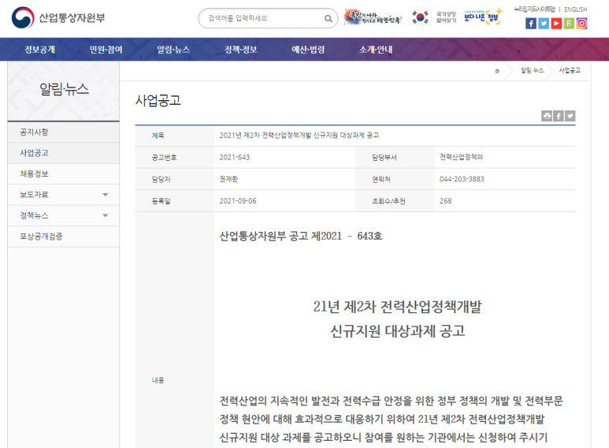
Task: Expand 보도자료 sidebar arrow
Action: coord(106,195)
